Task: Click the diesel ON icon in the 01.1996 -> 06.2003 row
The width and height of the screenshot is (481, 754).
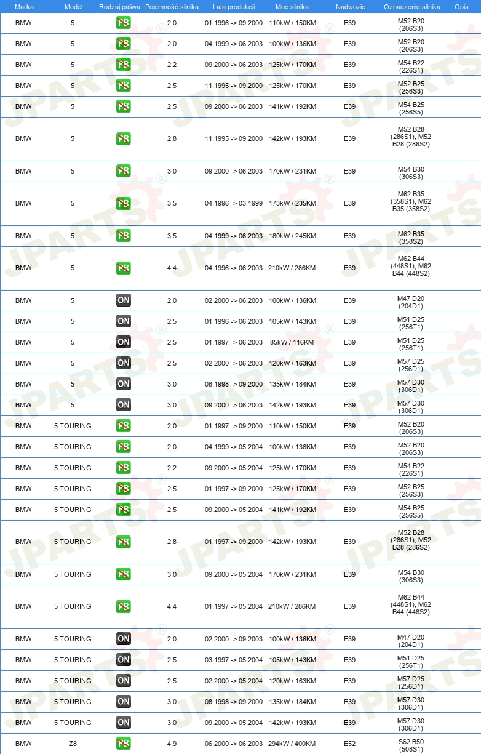Action: pos(124,321)
